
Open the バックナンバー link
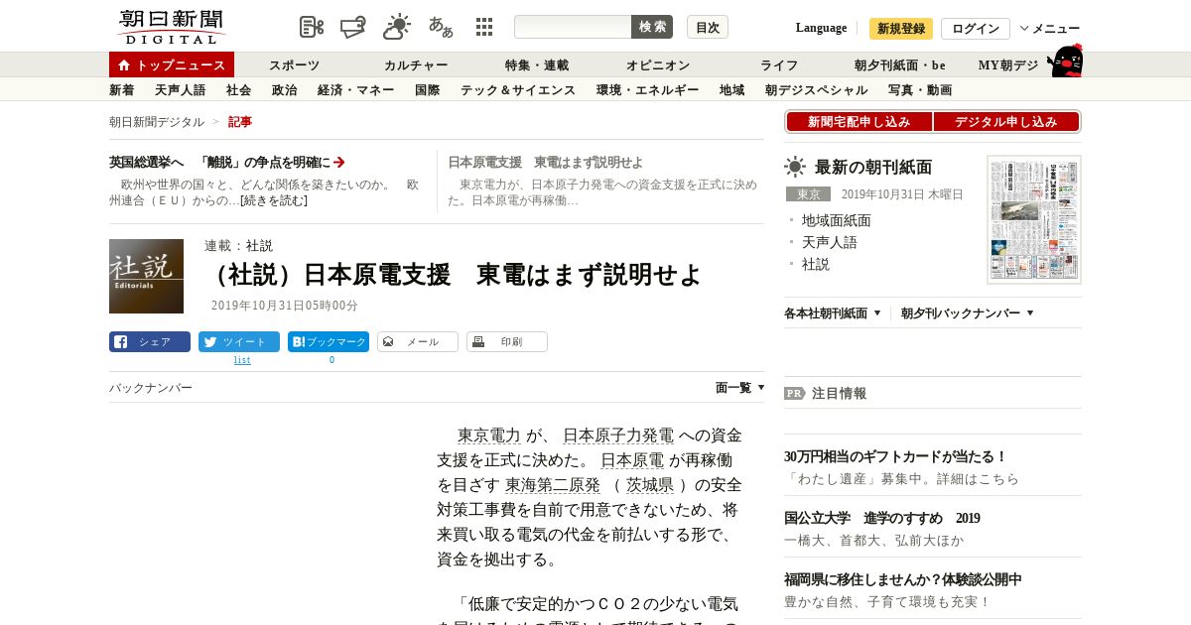click(151, 388)
